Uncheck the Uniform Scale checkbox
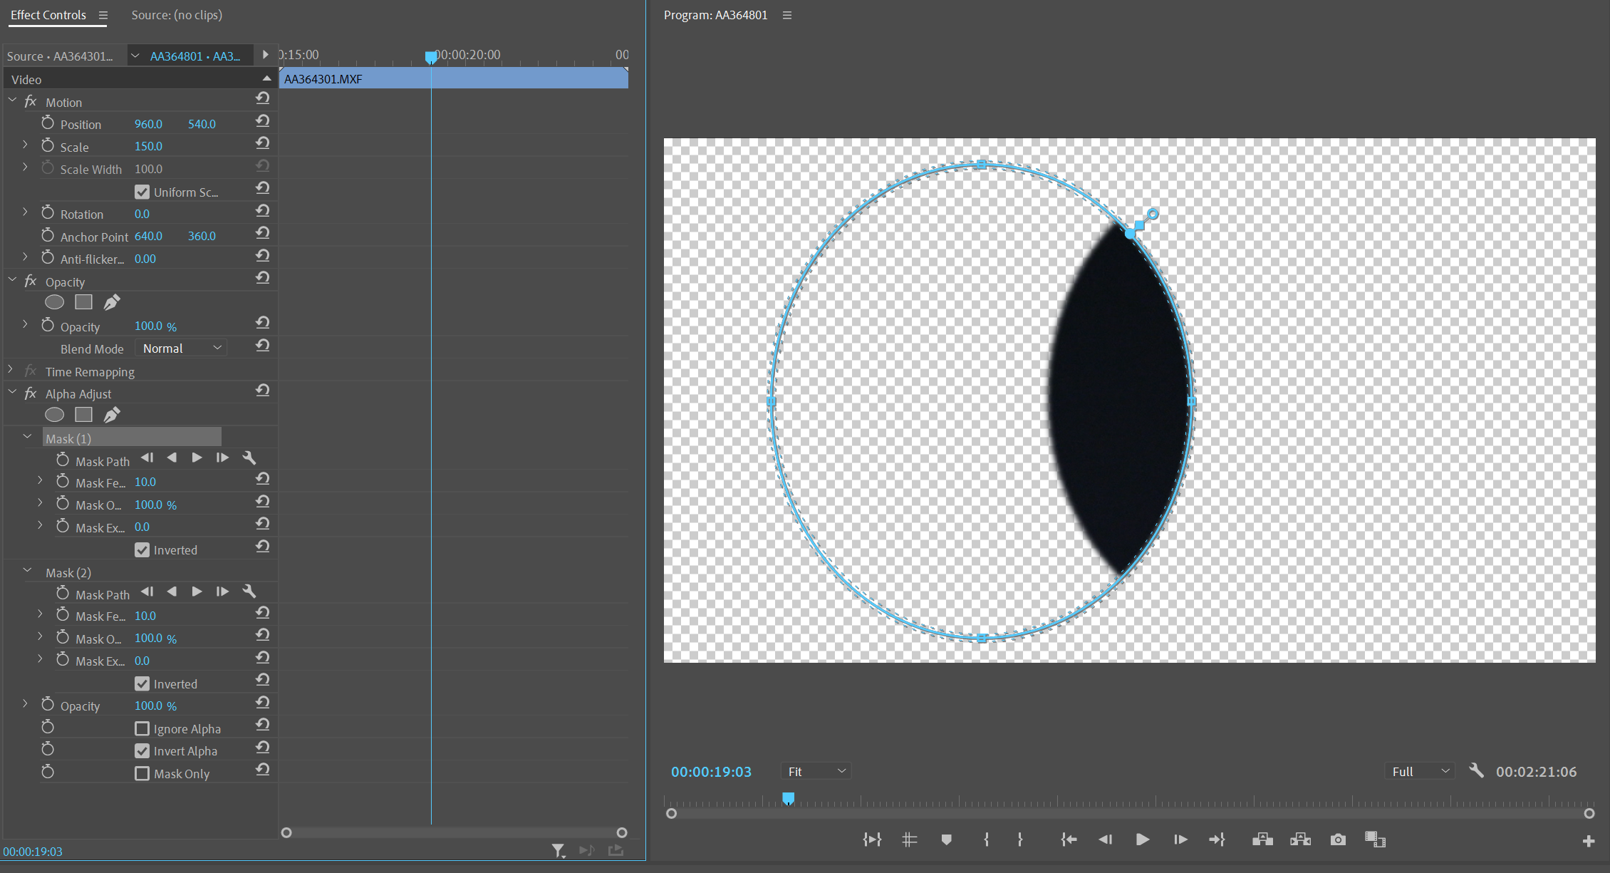 coord(142,191)
